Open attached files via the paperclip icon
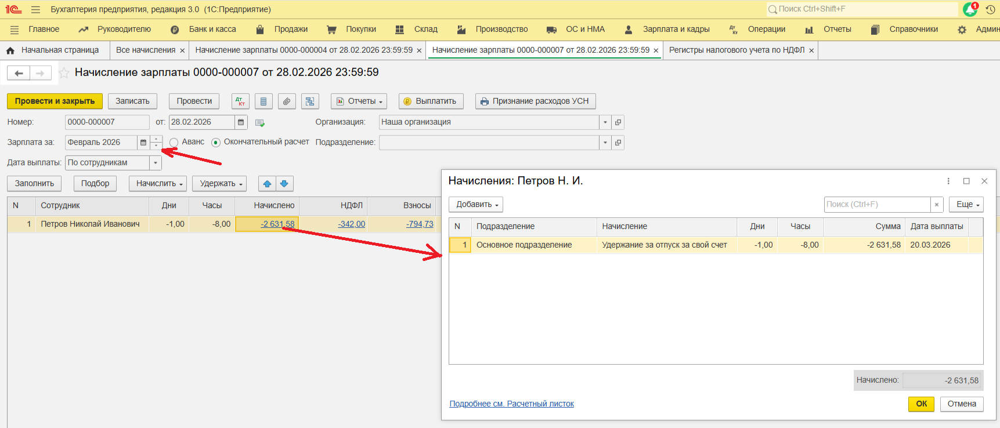 [287, 101]
